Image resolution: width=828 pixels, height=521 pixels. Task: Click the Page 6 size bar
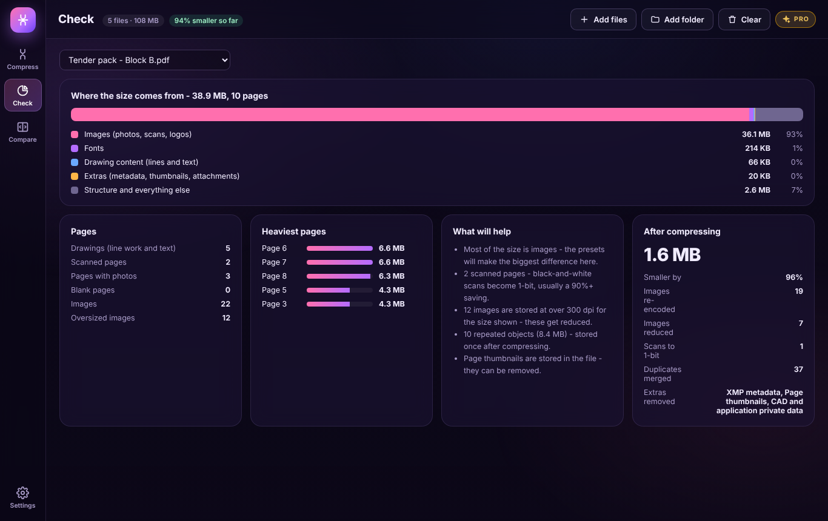pyautogui.click(x=339, y=248)
